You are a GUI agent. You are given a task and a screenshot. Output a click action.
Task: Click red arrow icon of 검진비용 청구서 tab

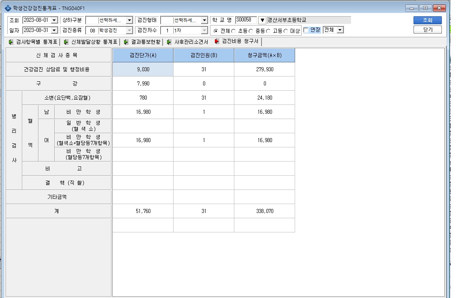[217, 41]
